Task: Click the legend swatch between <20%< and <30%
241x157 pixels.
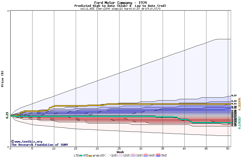Action: coord(133,155)
